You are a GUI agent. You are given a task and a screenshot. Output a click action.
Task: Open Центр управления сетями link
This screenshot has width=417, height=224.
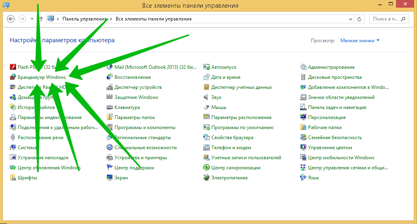click(348, 168)
